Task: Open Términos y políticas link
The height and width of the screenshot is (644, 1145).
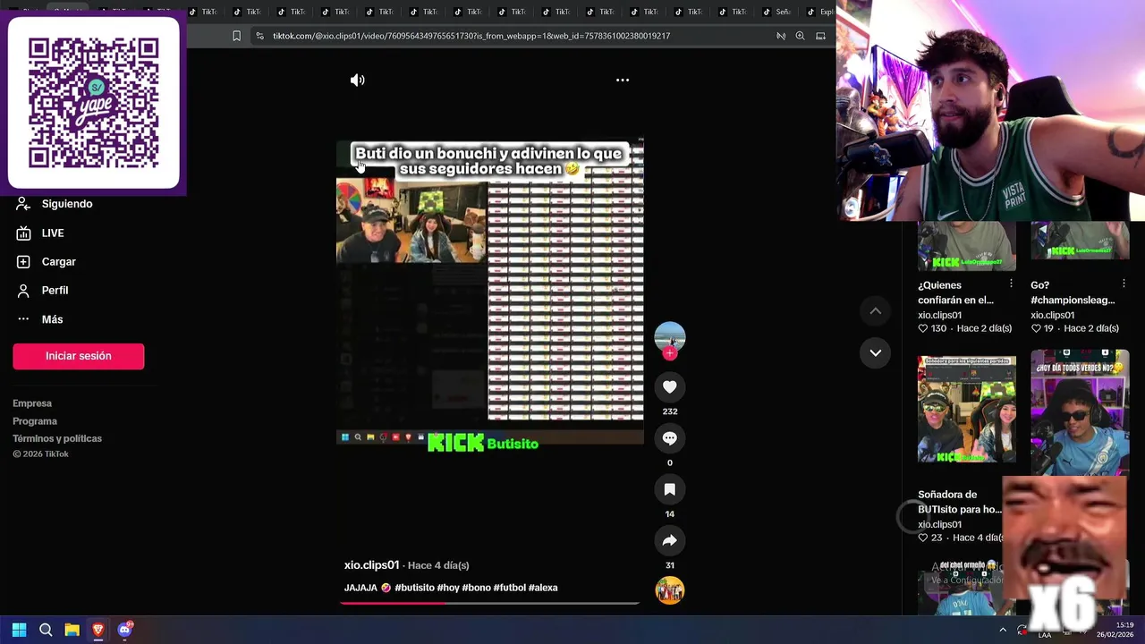Action: [57, 438]
